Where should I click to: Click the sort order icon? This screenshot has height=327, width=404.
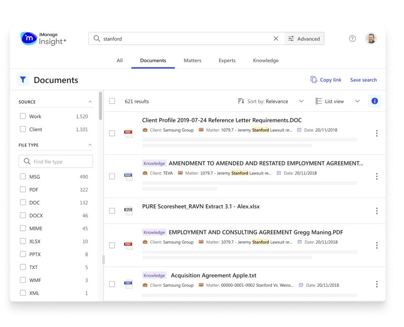(x=241, y=101)
